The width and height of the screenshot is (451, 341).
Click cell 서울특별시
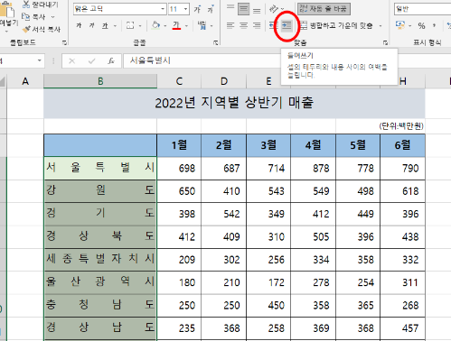pyautogui.click(x=100, y=168)
